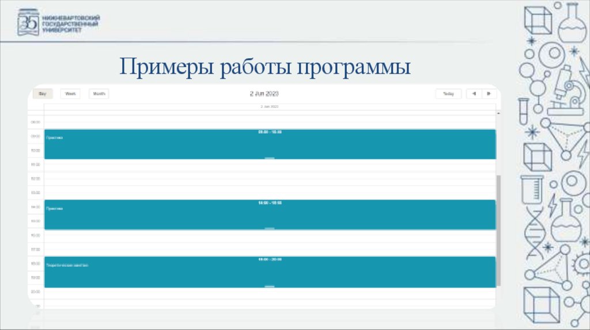Image resolution: width=590 pixels, height=330 pixels.
Task: Jump to Today in the calendar
Action: [x=448, y=94]
